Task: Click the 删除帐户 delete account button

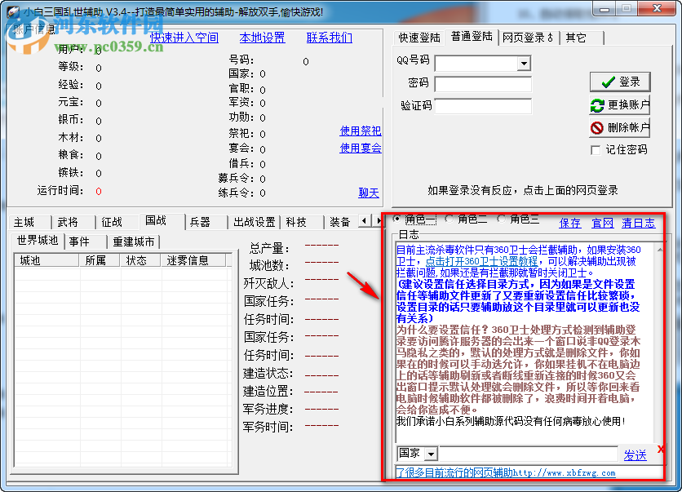Action: (x=620, y=127)
